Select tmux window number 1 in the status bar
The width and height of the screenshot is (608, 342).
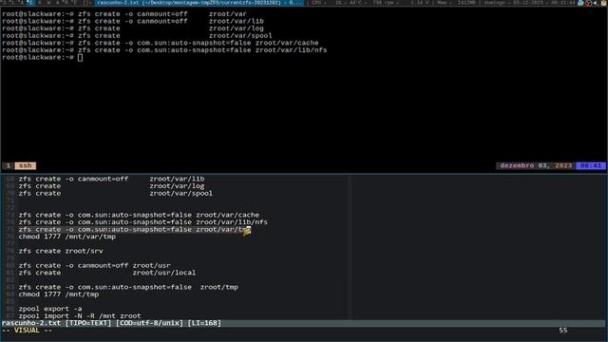(9, 165)
